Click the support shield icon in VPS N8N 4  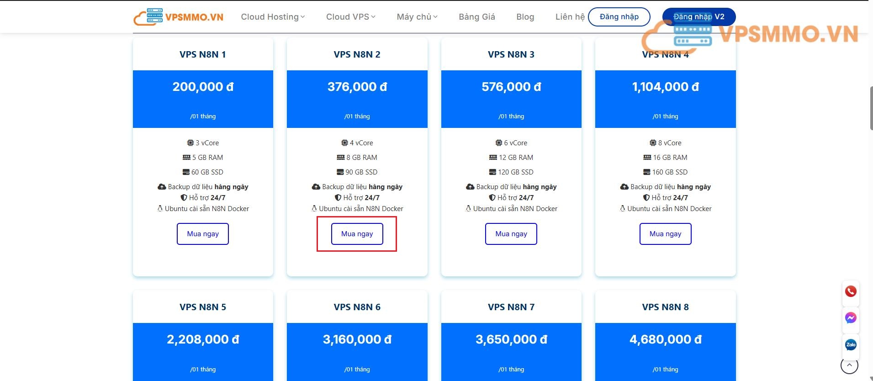[646, 198]
